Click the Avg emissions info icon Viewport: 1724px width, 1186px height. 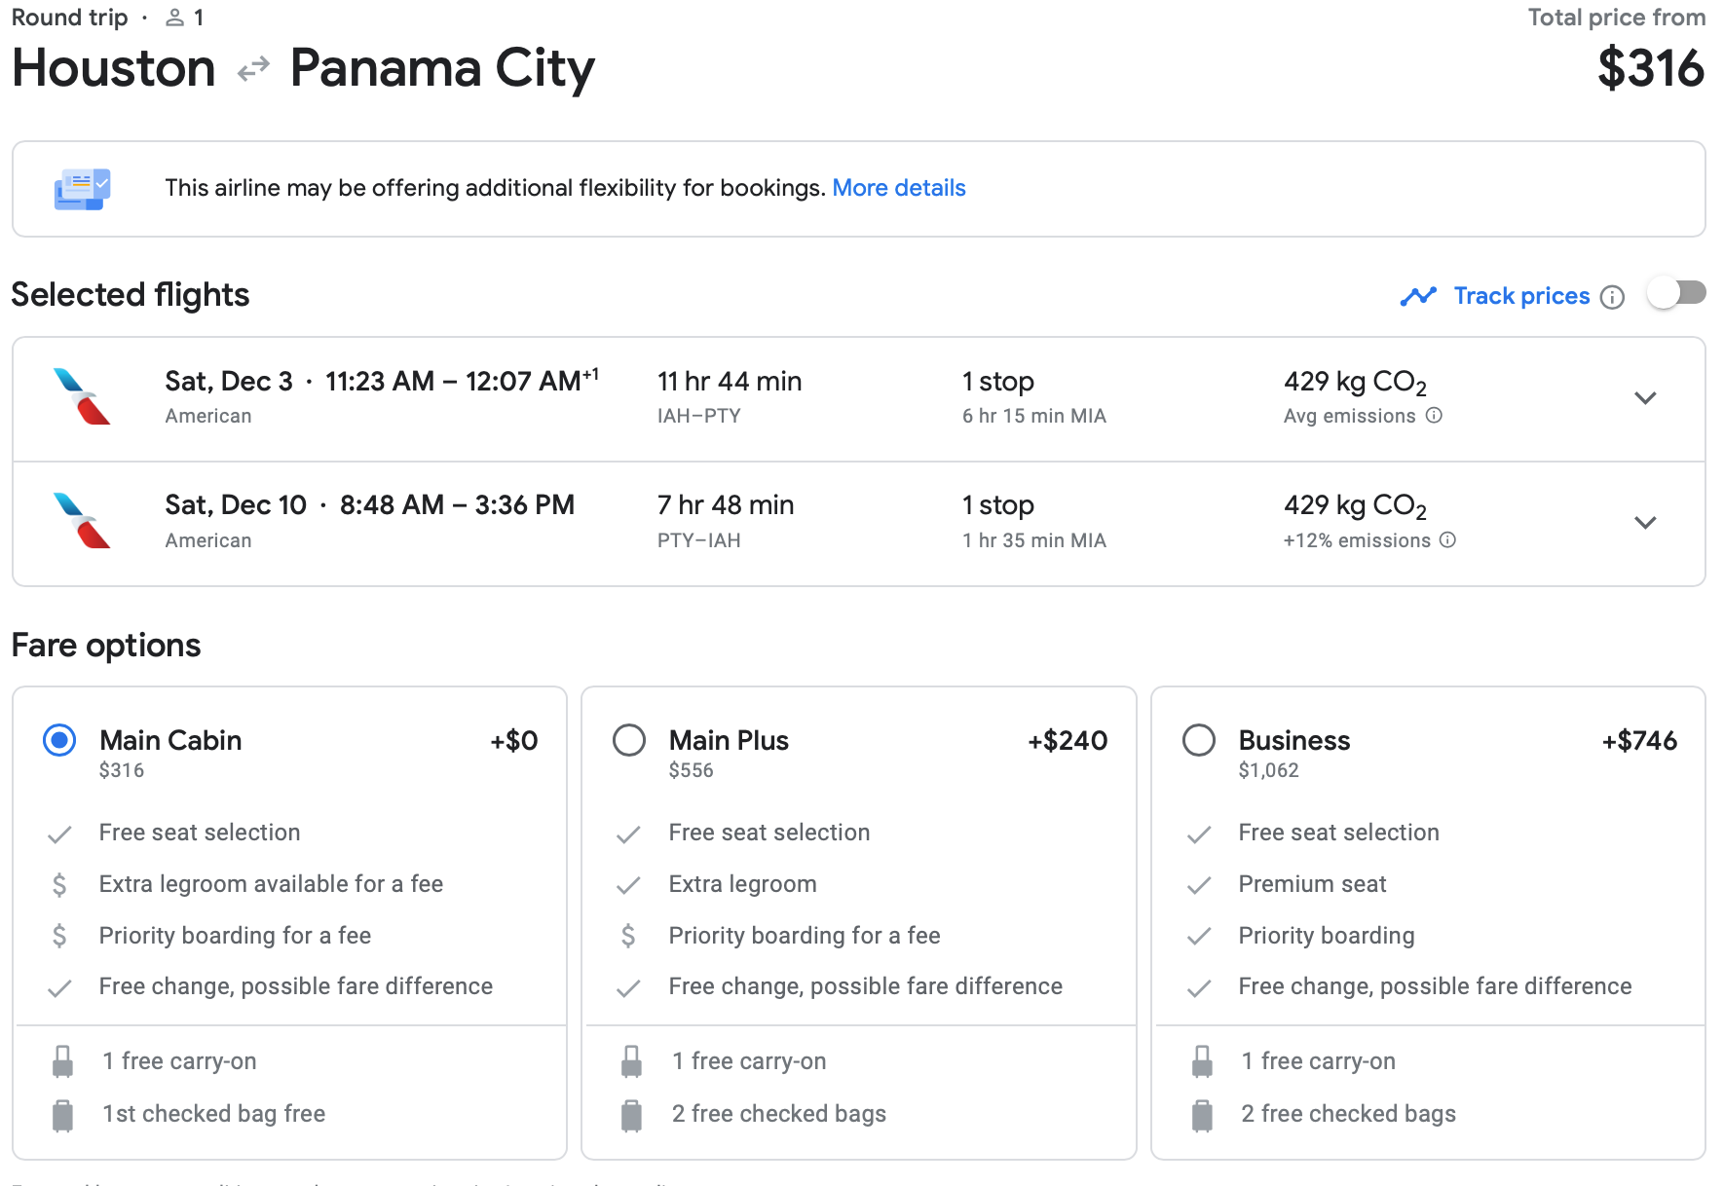(x=1434, y=416)
